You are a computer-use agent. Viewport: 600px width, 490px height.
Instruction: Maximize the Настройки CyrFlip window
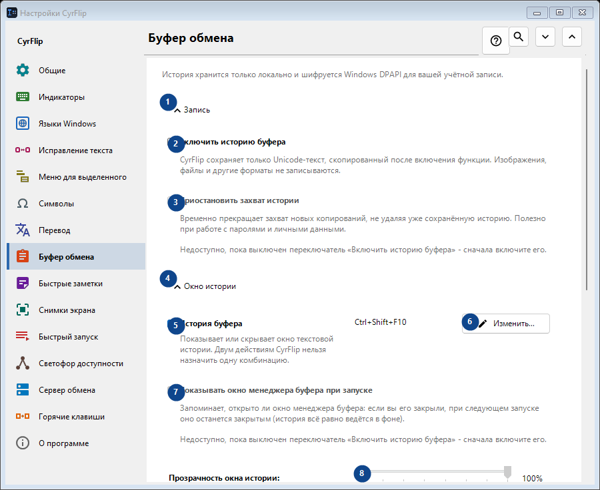point(559,13)
